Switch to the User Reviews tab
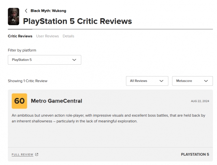Screen dimensions: 217x165 pos(48,36)
